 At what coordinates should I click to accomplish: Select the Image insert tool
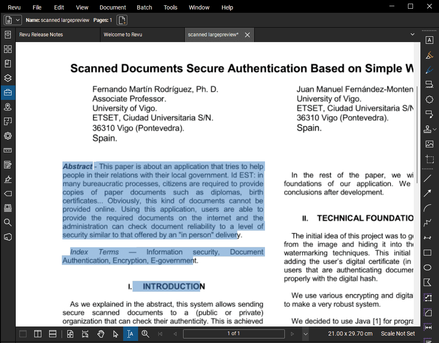(429, 144)
